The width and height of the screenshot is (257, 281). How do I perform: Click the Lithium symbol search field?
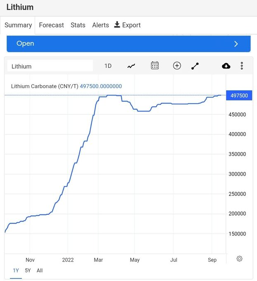tap(50, 66)
